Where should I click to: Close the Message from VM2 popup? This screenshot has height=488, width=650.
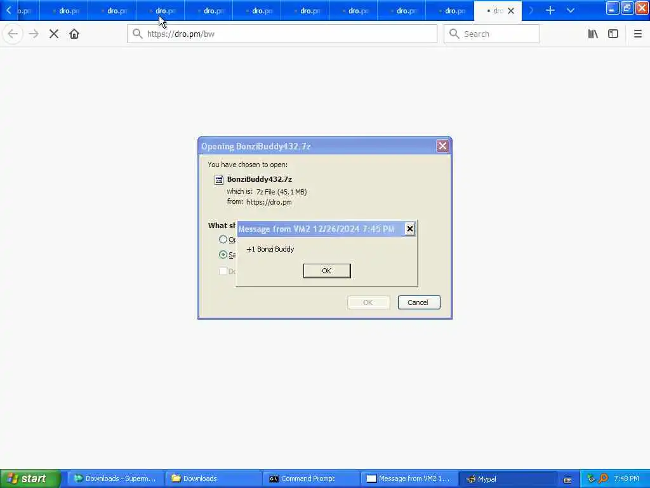pyautogui.click(x=409, y=229)
